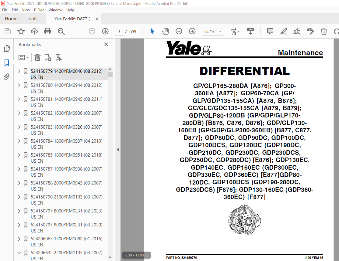Close the Bookmarks panel
The width and height of the screenshot is (339, 261).
pos(106,44)
